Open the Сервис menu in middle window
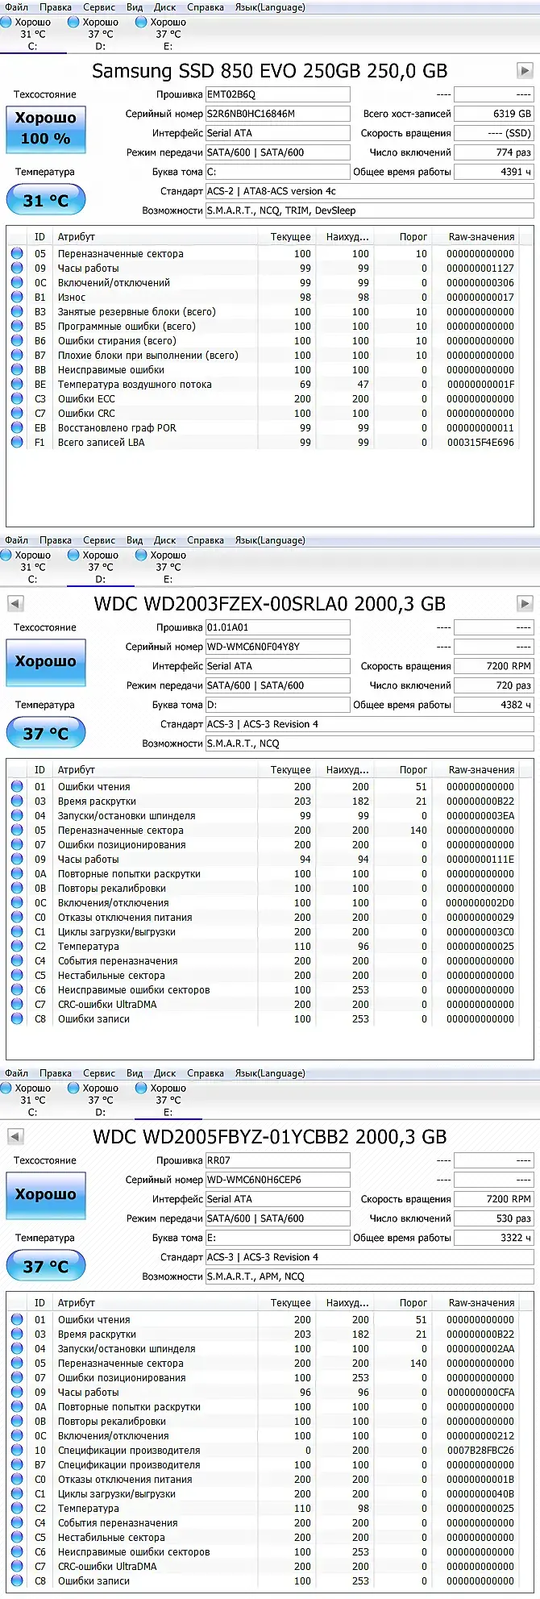 (x=99, y=540)
